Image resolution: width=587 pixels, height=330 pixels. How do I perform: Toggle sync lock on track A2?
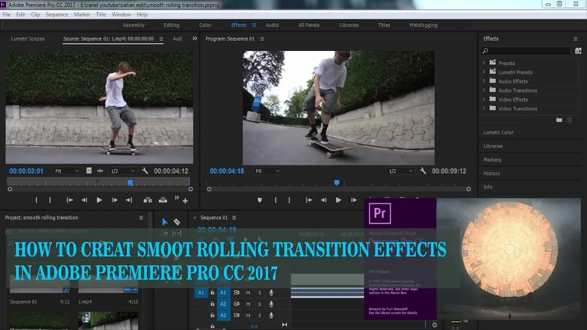[237, 304]
